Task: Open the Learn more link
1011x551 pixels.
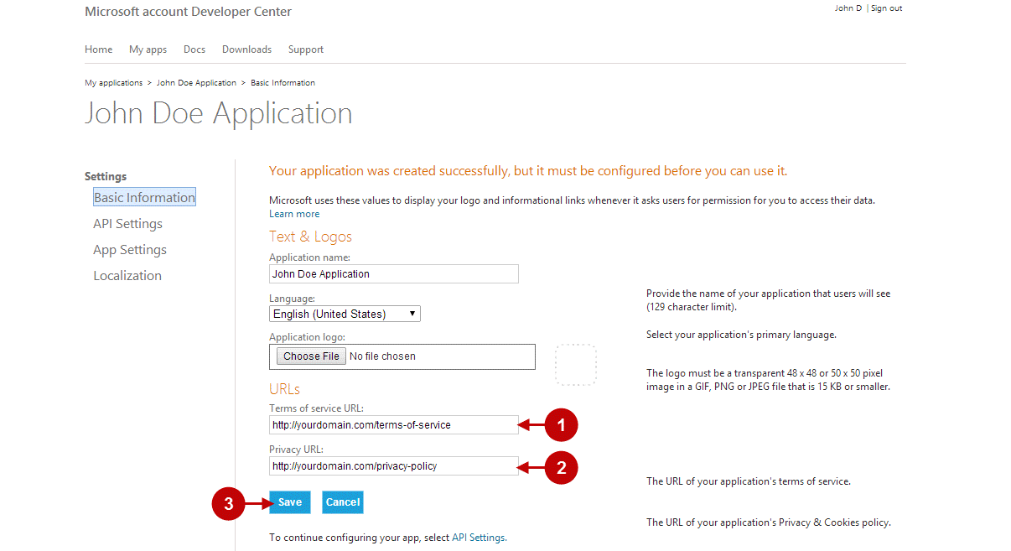Action: click(x=294, y=213)
